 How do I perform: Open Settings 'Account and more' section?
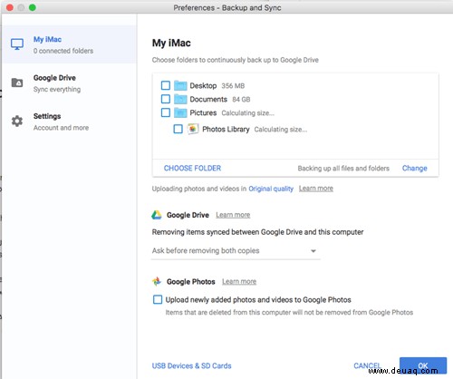pyautogui.click(x=70, y=121)
